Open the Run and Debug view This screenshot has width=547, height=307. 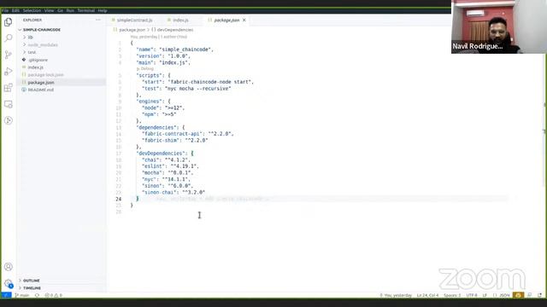pyautogui.click(x=9, y=72)
